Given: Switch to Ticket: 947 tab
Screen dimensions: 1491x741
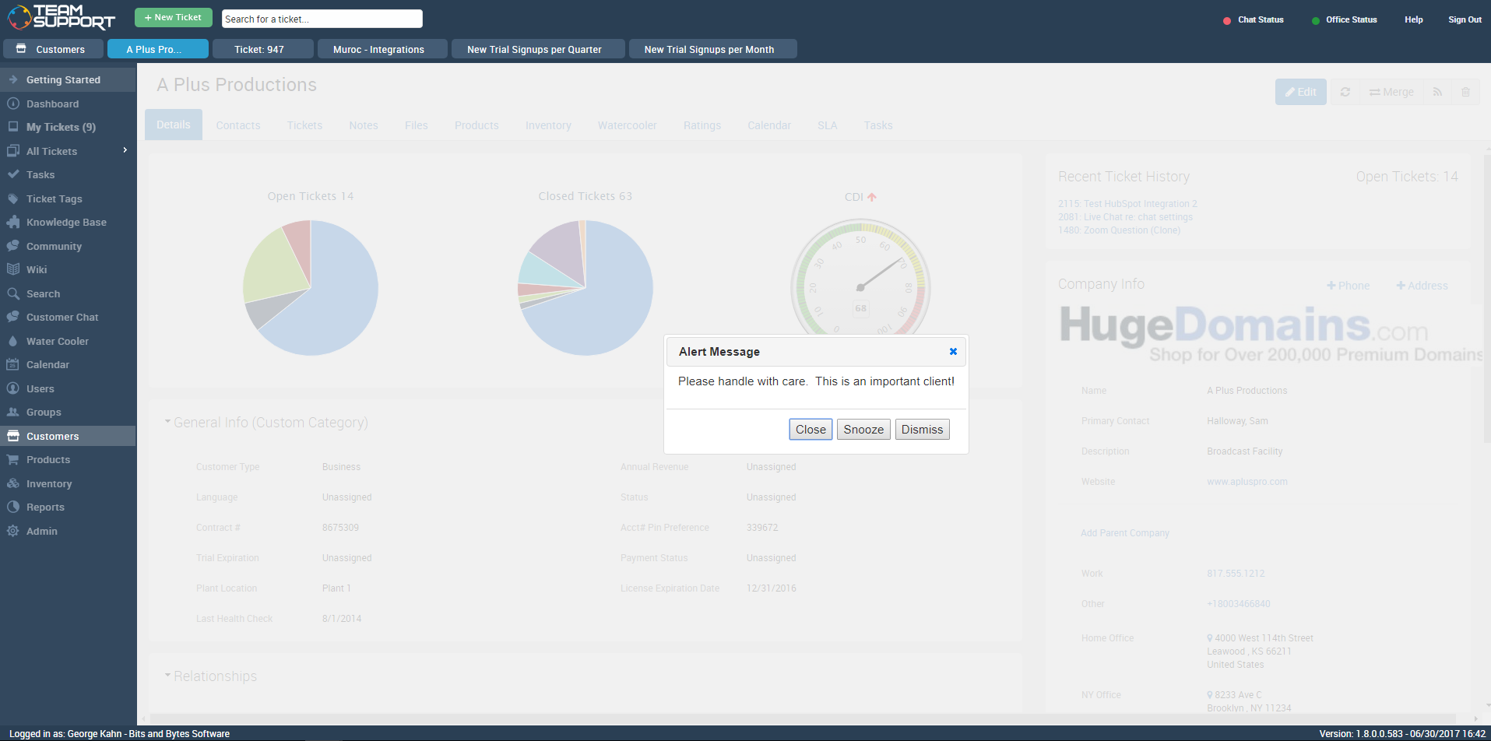Looking at the screenshot, I should click(x=263, y=49).
